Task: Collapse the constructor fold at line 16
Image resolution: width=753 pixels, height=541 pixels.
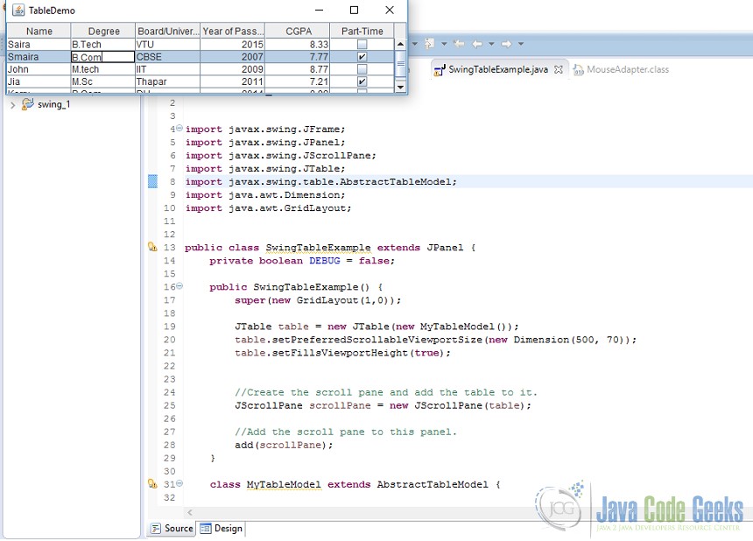Action: click(179, 286)
